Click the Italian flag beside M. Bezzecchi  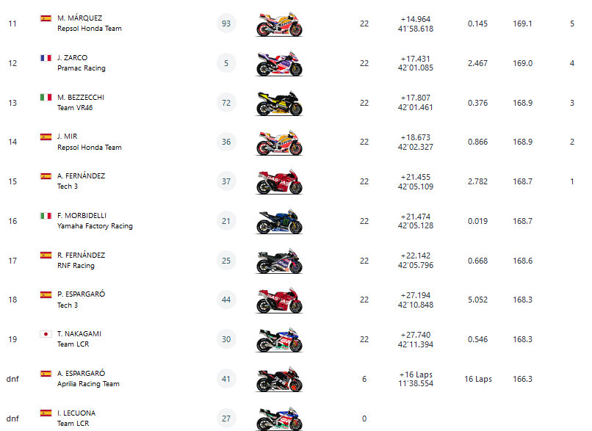pyautogui.click(x=46, y=97)
